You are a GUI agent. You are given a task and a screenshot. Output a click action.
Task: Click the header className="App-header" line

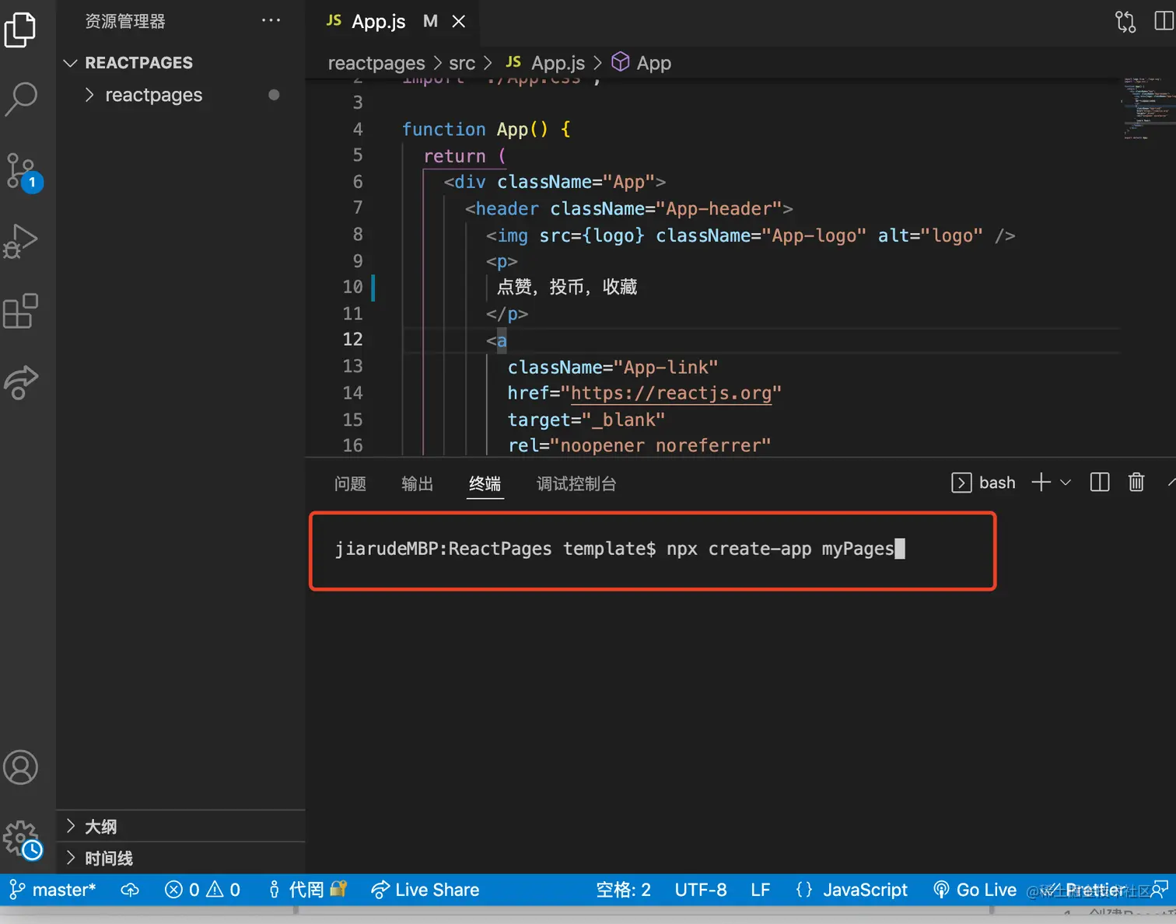628,208
